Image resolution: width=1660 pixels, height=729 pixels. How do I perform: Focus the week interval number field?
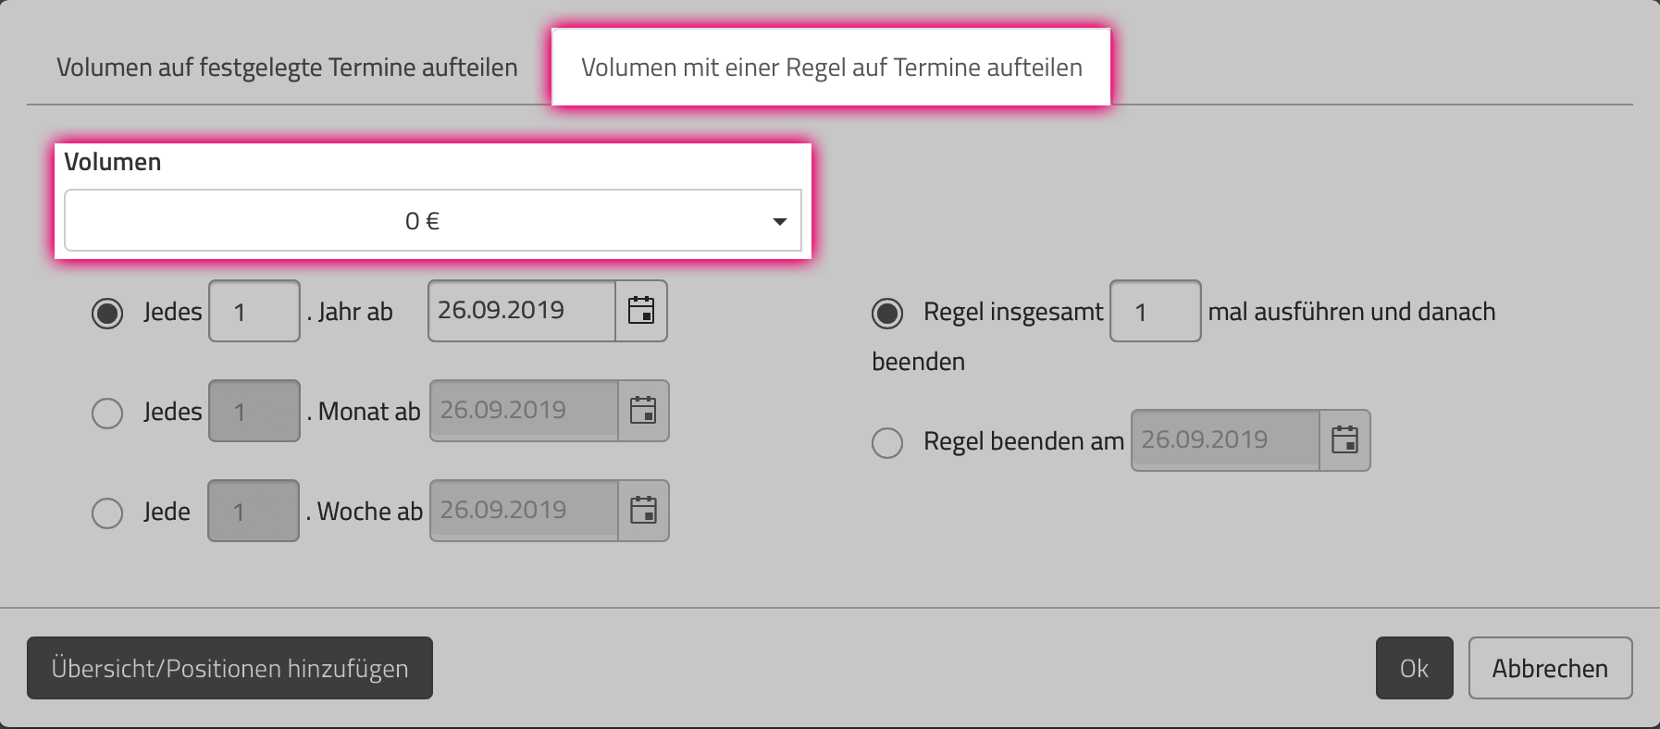coord(254,511)
